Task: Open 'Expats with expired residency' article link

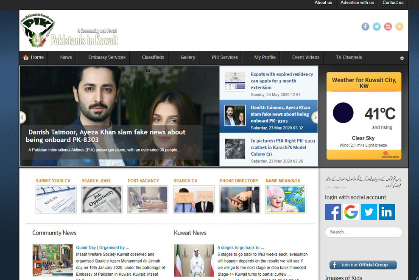Action: pos(282,81)
